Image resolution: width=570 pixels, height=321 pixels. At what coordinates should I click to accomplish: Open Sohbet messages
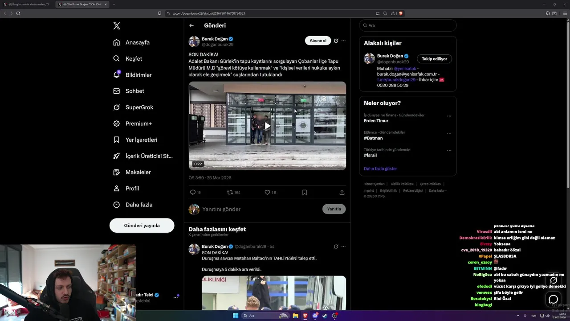click(x=129, y=91)
